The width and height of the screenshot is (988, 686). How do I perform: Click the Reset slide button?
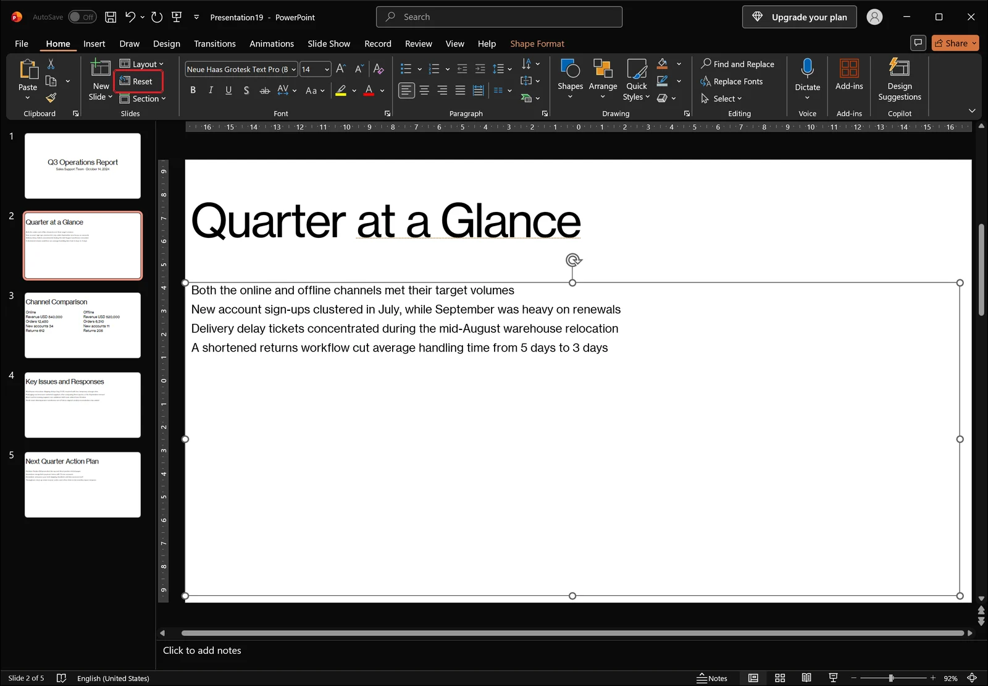tap(136, 81)
